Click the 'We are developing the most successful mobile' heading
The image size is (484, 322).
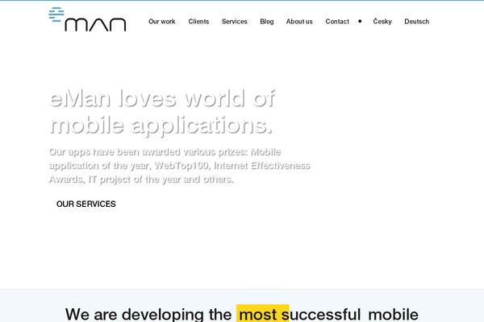242,314
